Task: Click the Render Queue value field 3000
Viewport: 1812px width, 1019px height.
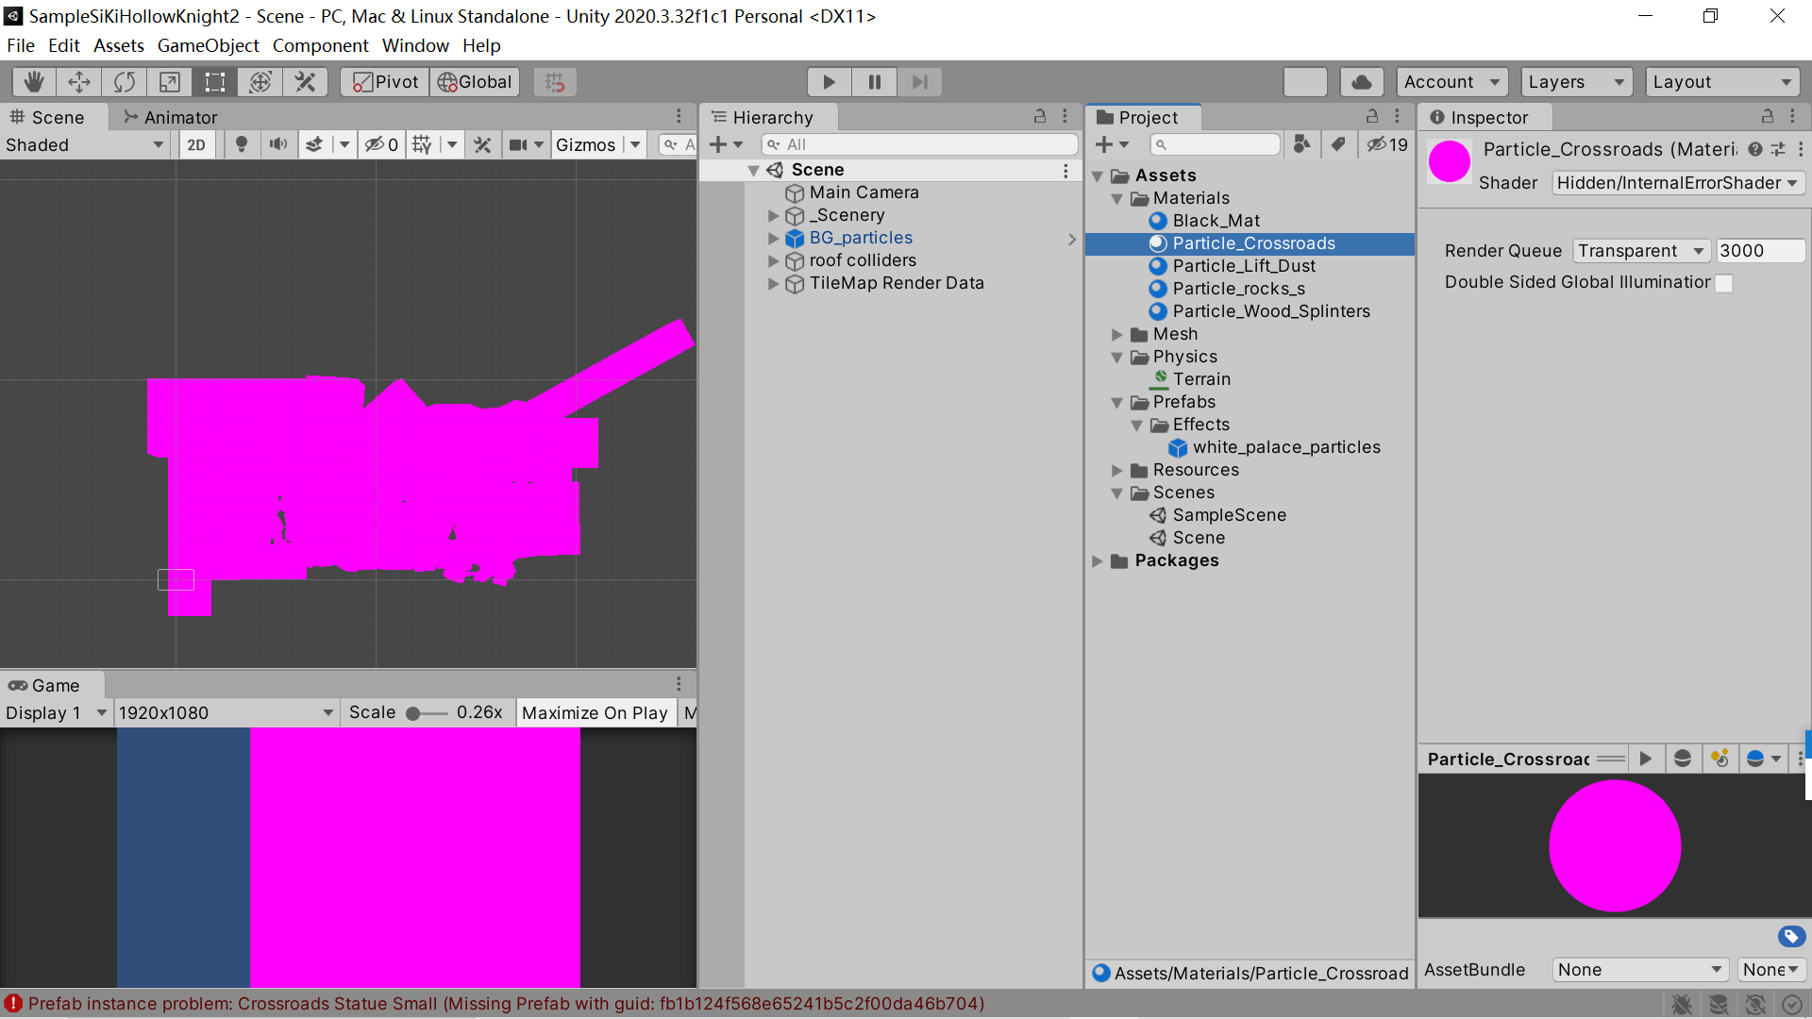Action: tap(1759, 251)
